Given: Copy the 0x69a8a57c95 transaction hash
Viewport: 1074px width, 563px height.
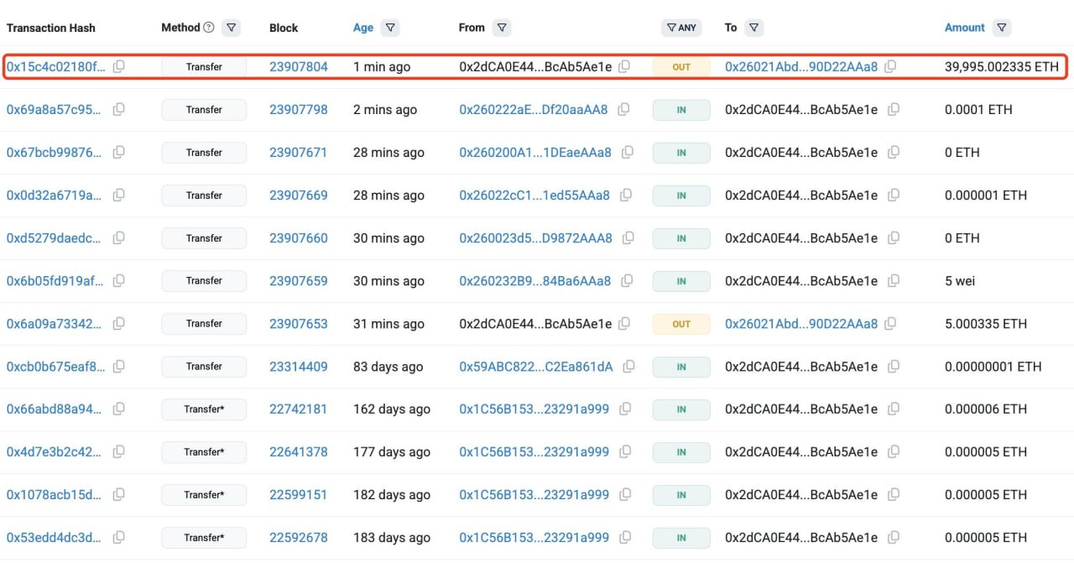Looking at the screenshot, I should [x=119, y=110].
